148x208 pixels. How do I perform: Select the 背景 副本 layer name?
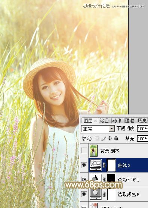110,151
